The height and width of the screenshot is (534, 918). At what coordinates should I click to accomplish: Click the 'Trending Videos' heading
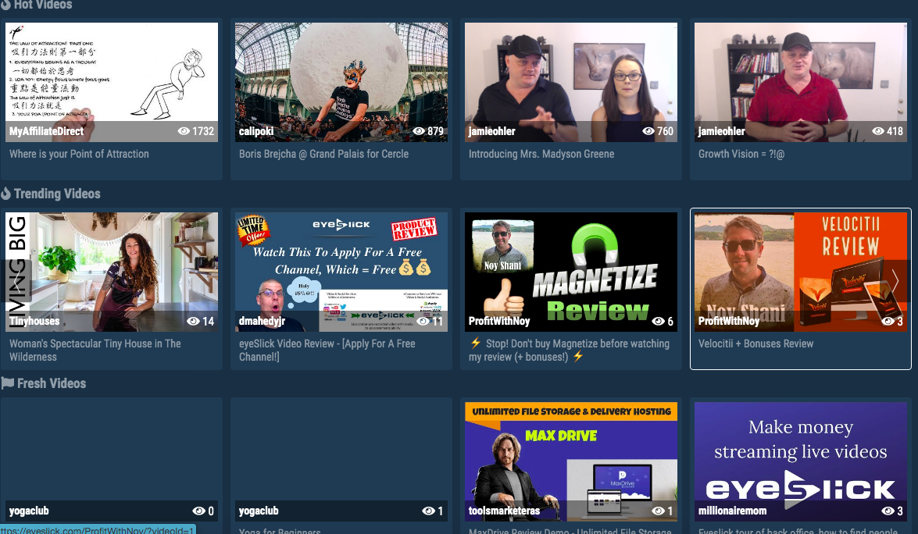pyautogui.click(x=57, y=194)
